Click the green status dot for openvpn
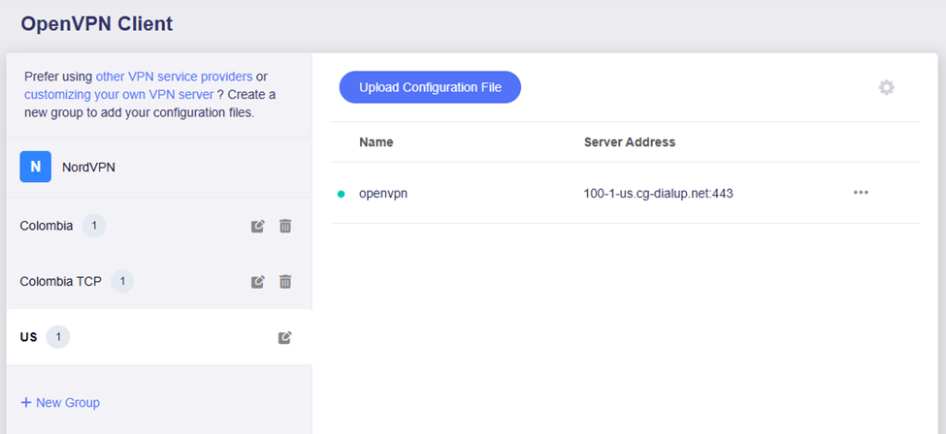This screenshot has height=434, width=946. [341, 194]
